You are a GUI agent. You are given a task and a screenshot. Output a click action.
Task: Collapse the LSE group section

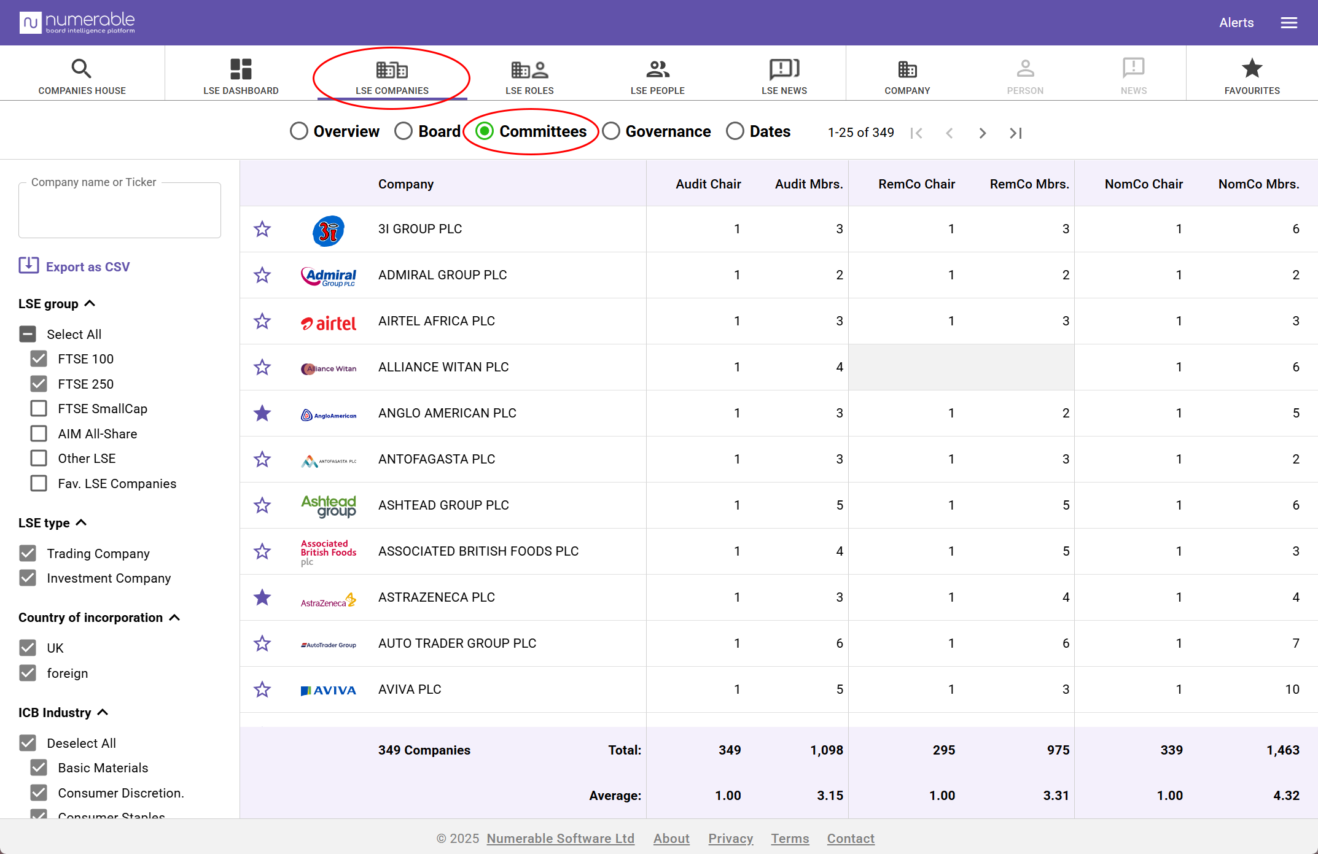click(90, 303)
